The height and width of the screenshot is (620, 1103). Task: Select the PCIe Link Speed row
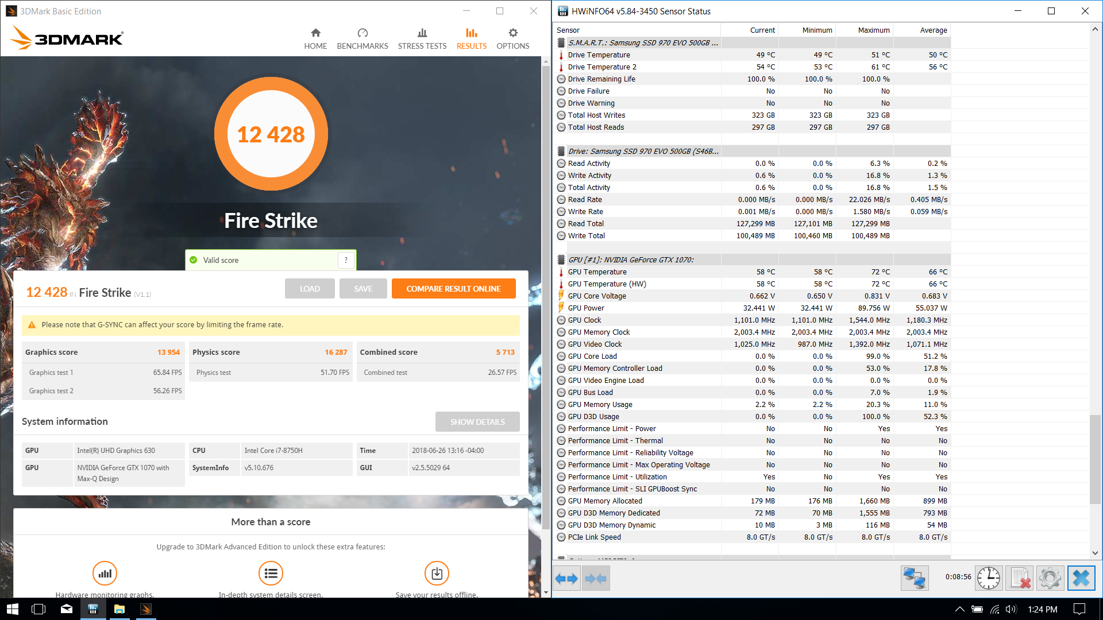pyautogui.click(x=753, y=537)
